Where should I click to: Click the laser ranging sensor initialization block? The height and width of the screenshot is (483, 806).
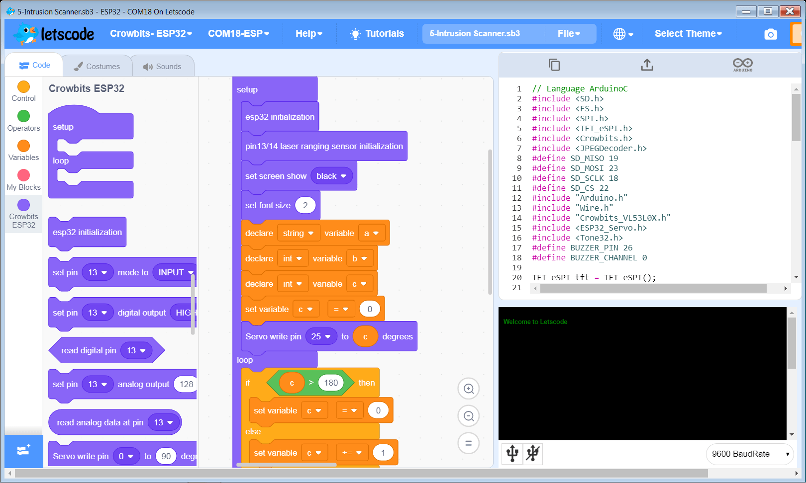point(324,146)
